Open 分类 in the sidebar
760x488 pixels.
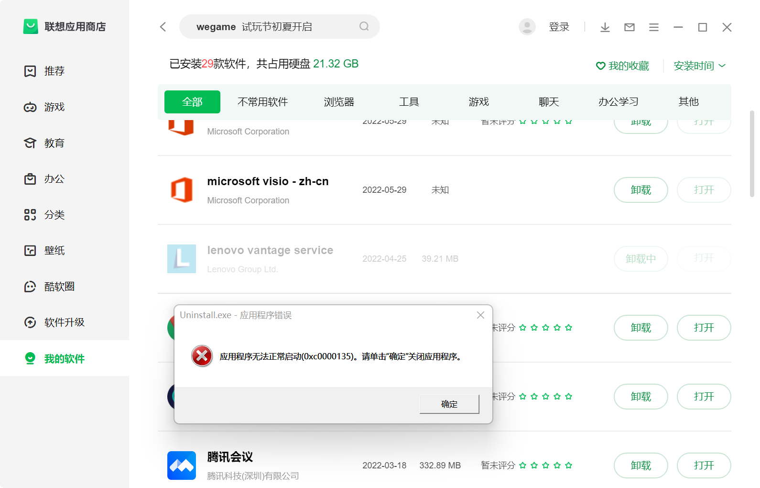pyautogui.click(x=65, y=215)
